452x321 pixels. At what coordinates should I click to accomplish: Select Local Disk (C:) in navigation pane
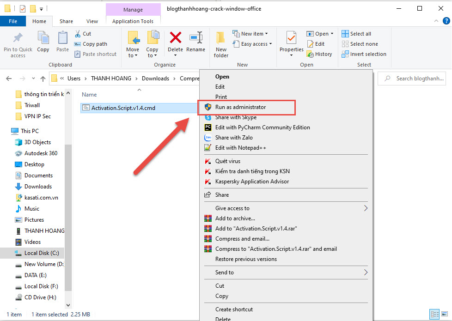(41, 253)
